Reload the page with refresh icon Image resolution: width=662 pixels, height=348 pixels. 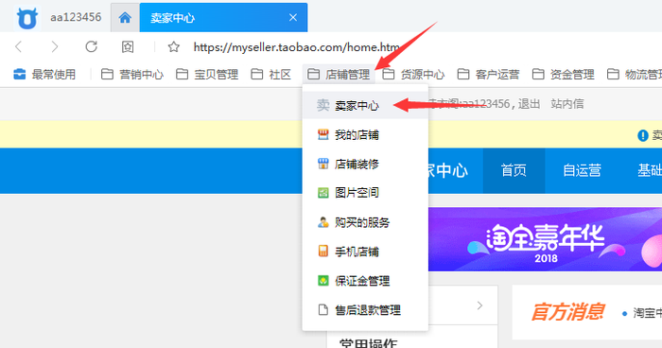point(91,46)
